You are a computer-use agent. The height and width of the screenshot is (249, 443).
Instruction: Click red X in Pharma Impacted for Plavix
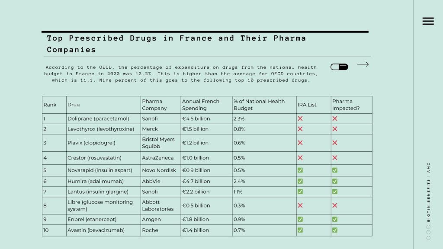[x=335, y=143]
